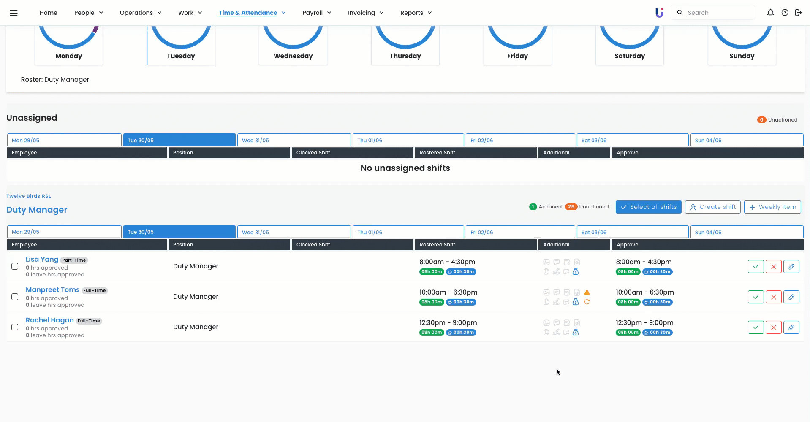Click the logout icon in header

coord(798,13)
